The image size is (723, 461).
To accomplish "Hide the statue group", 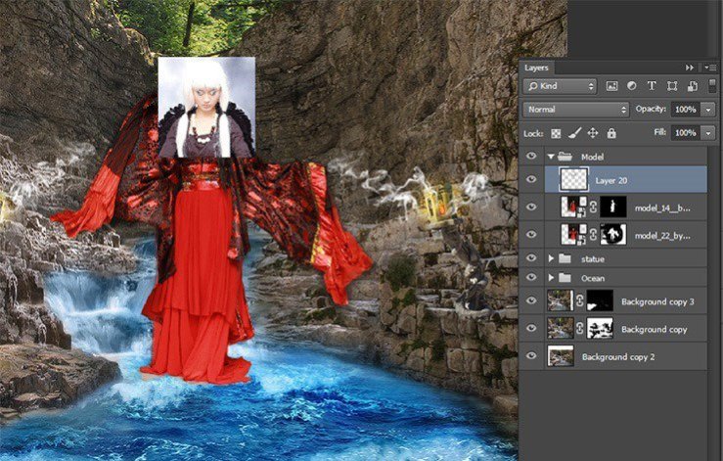I will tap(531, 258).
